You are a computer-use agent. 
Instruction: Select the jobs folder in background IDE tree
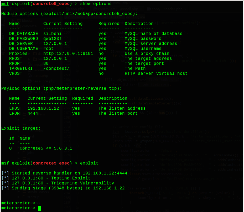coord(28,153)
